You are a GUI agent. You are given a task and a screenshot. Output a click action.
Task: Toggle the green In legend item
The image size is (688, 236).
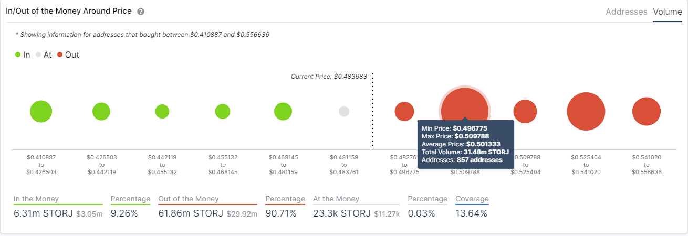23,55
